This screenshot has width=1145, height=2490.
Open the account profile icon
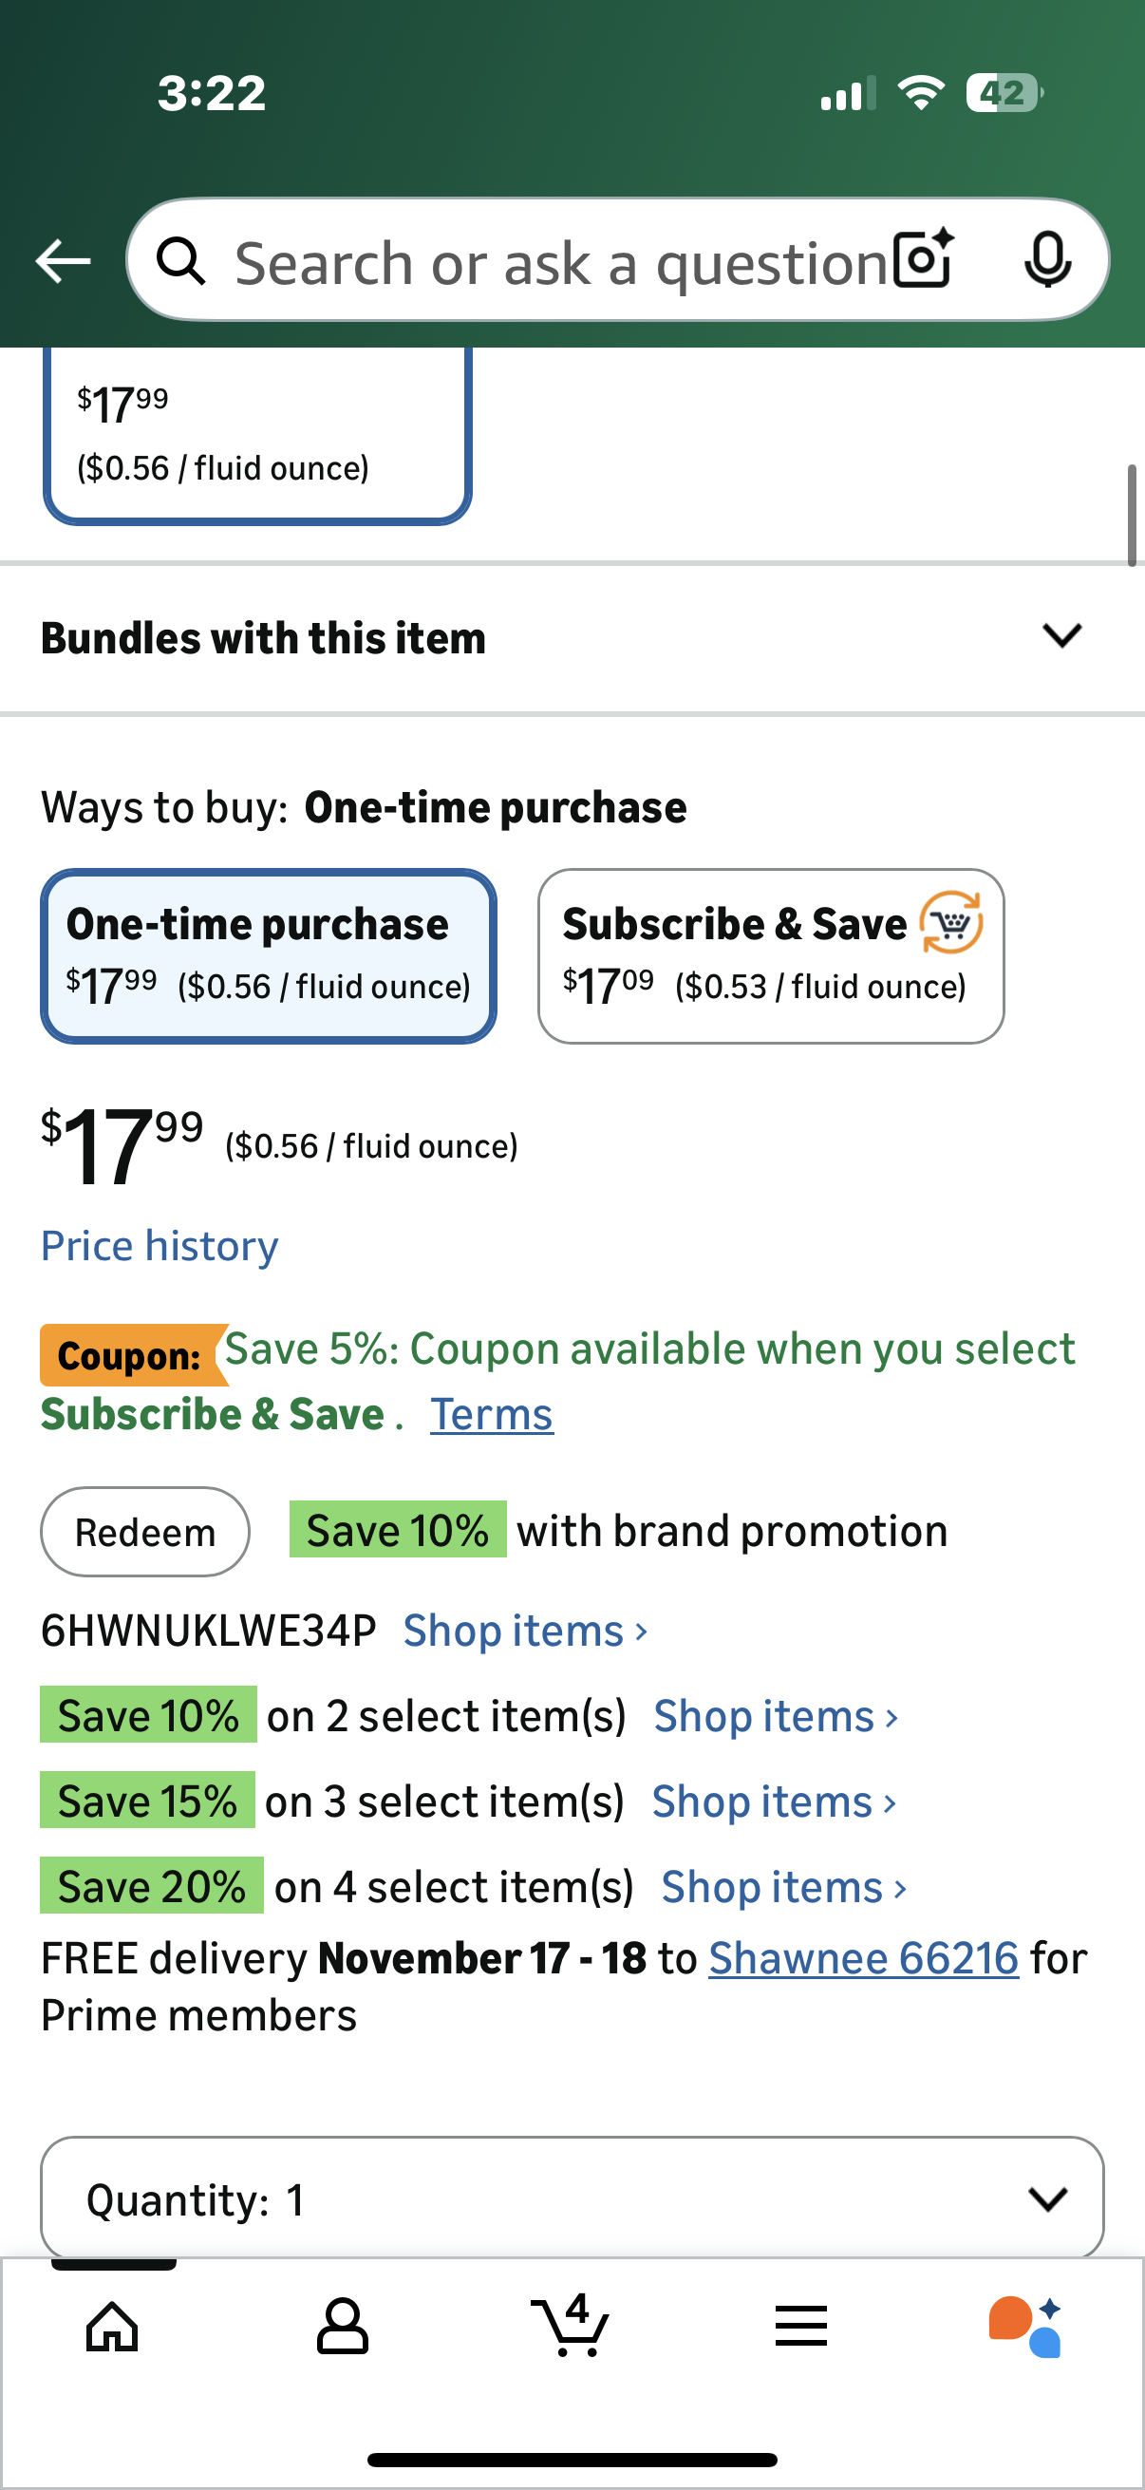click(x=342, y=2326)
